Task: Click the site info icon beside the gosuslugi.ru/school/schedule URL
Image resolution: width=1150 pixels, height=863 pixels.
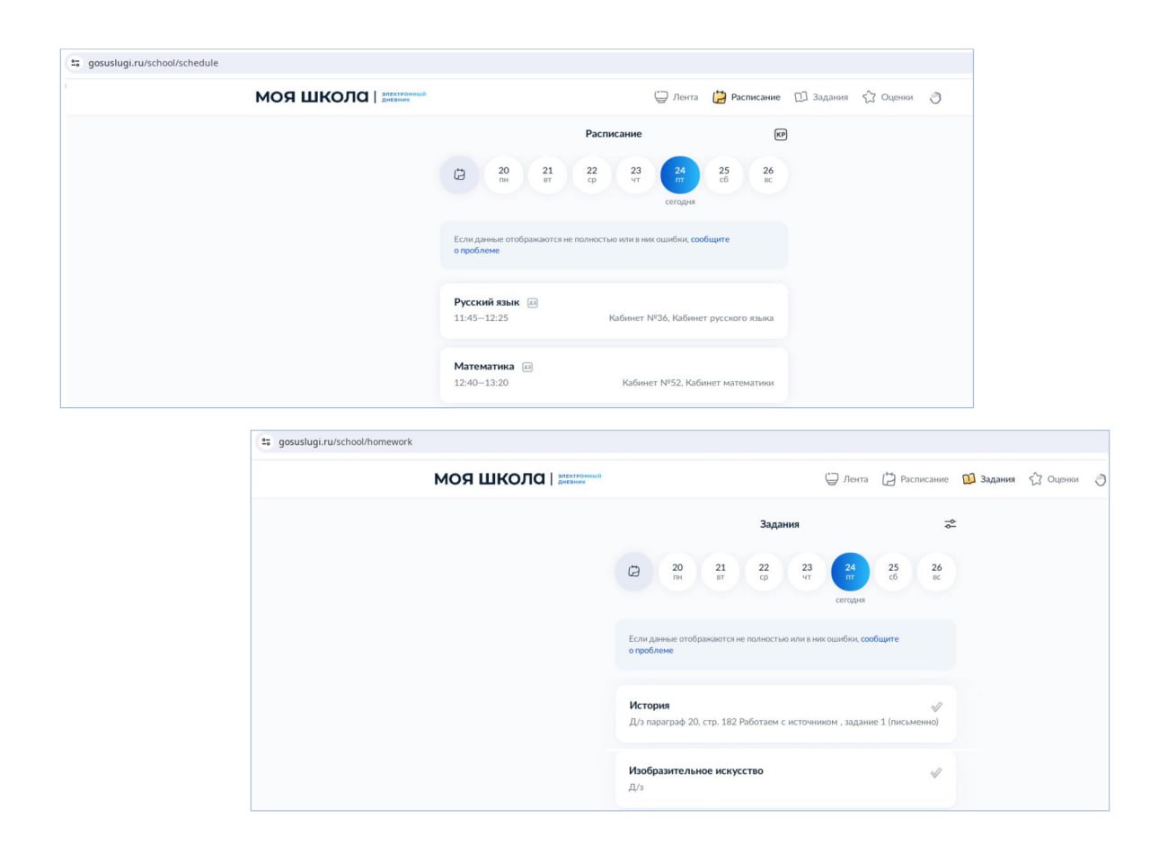Action: (x=75, y=63)
